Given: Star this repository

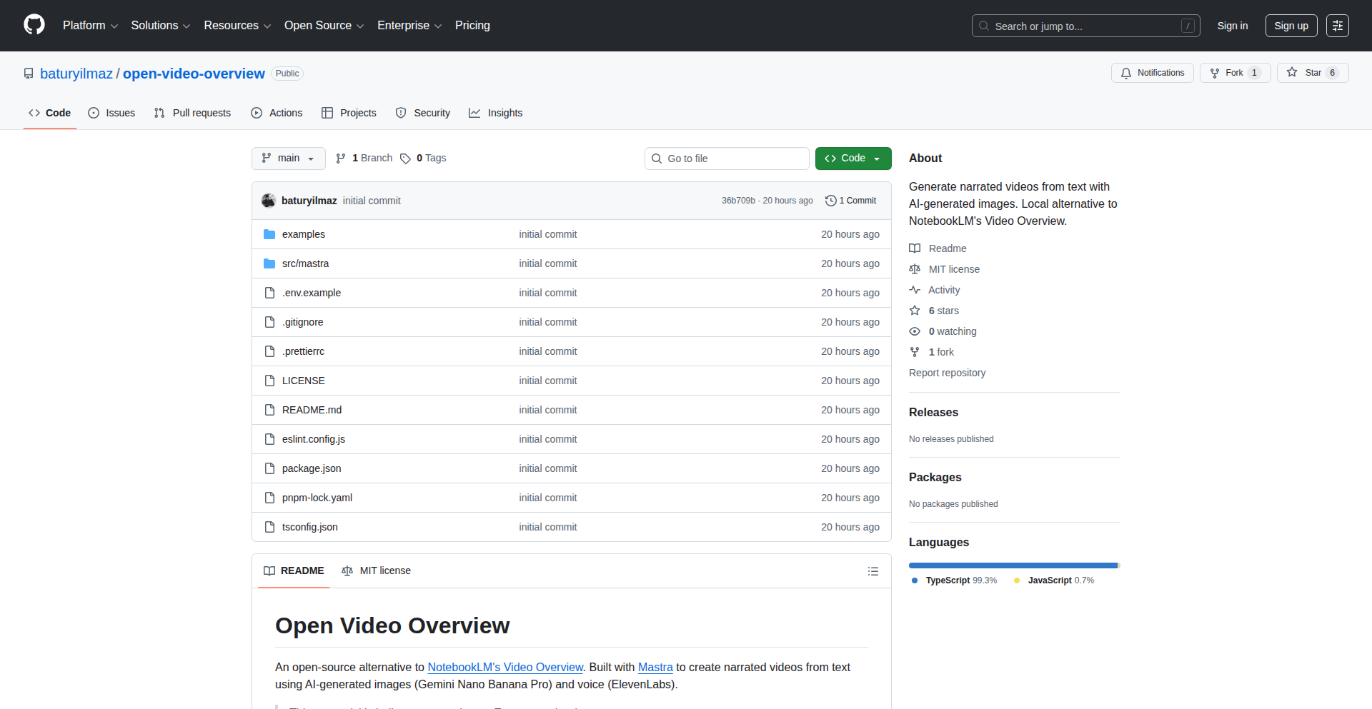Looking at the screenshot, I should [x=1312, y=73].
